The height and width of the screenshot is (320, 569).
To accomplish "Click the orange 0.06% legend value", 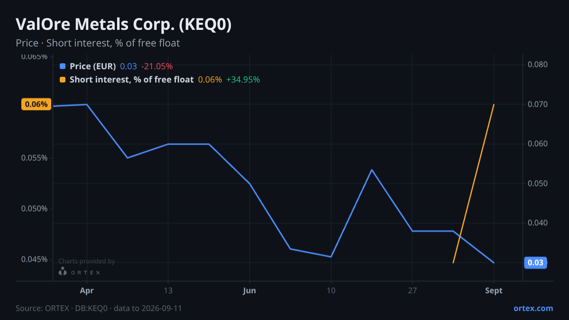I will [210, 80].
